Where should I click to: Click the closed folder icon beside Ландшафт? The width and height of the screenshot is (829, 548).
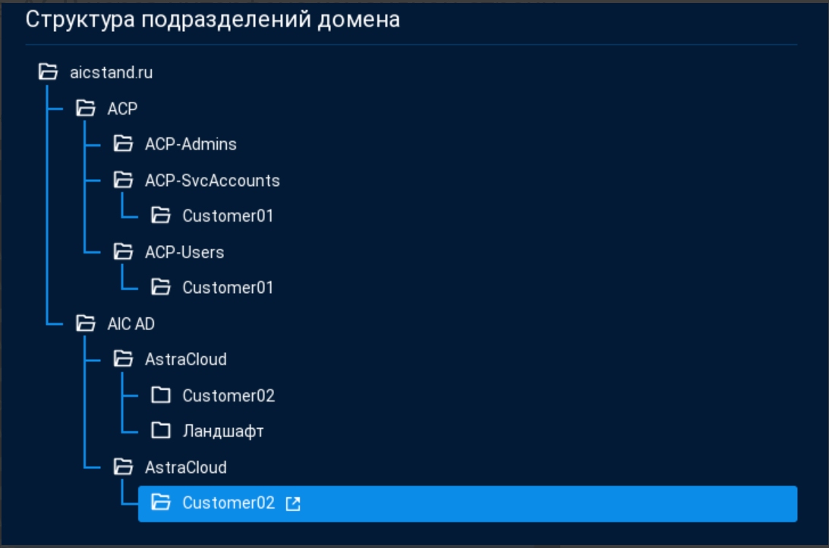(x=160, y=431)
